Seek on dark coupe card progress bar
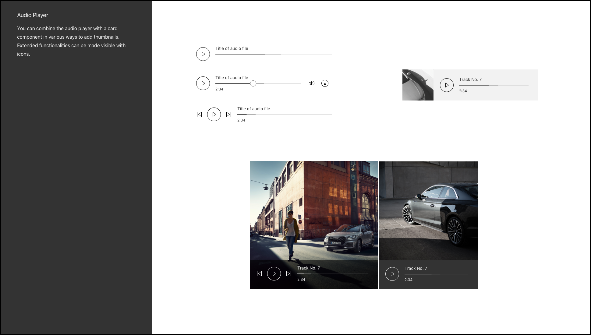This screenshot has height=335, width=591. pyautogui.click(x=436, y=274)
